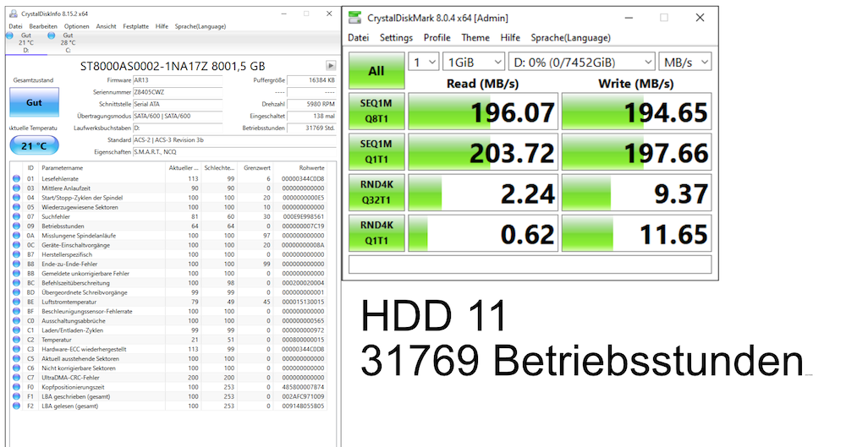Click the Rohwerte column header
The image size is (846, 447).
click(x=300, y=167)
